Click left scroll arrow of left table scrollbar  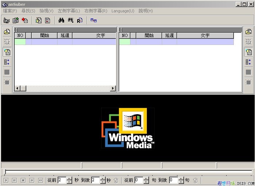pyautogui.click(x=17, y=88)
